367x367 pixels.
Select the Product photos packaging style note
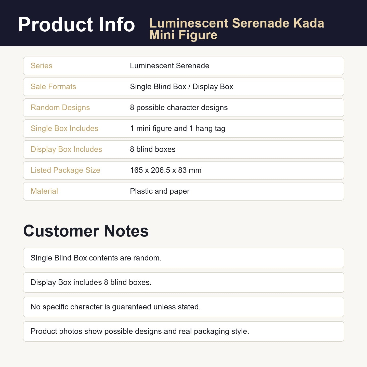(183, 331)
